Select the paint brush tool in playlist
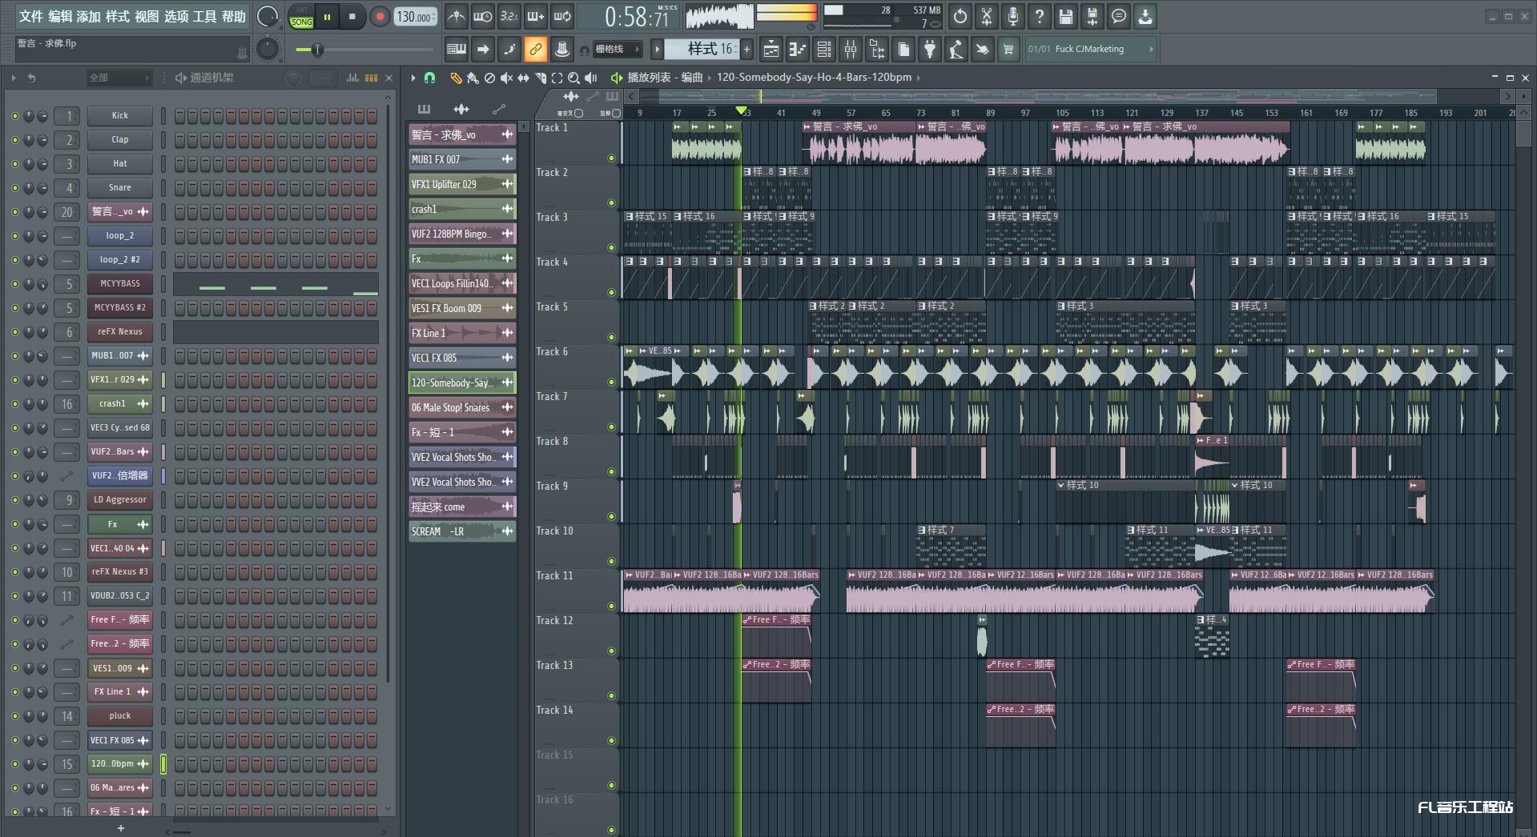 tap(473, 78)
